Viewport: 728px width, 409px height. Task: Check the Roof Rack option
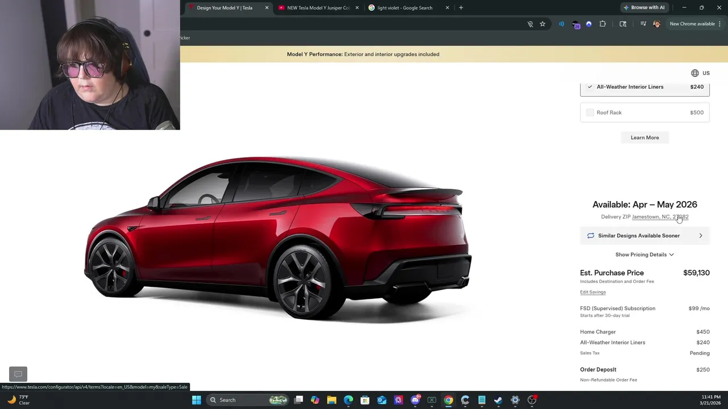(590, 112)
